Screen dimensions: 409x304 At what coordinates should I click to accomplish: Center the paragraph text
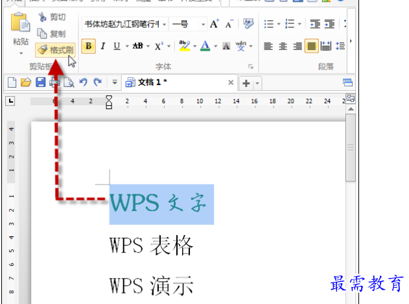point(283,46)
